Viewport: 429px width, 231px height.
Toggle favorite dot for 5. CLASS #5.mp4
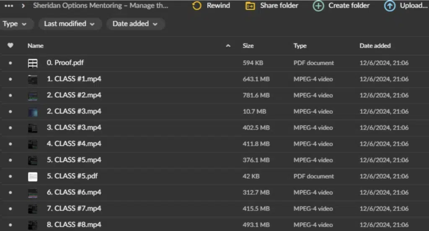coord(10,160)
